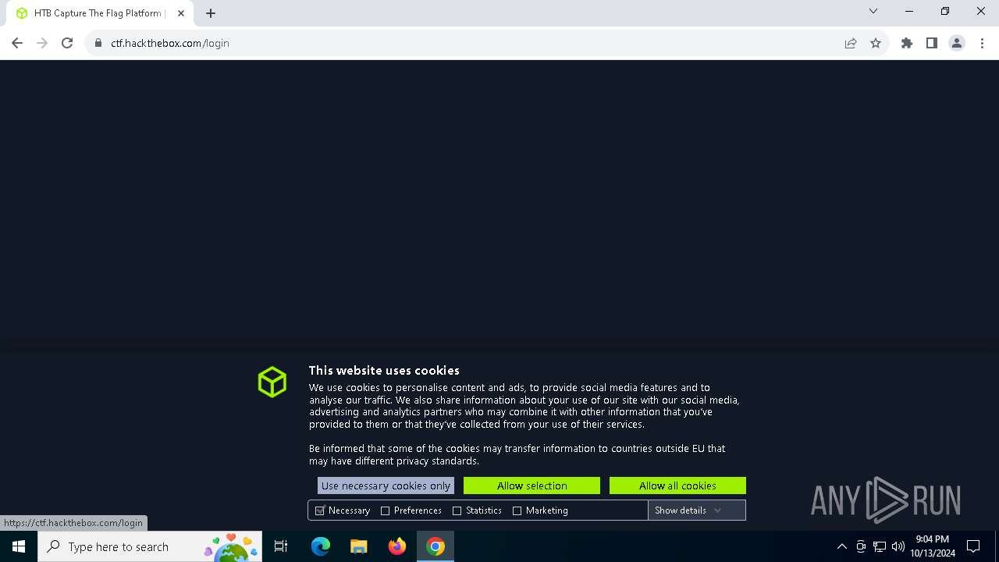Click the browser Forward arrow
999x562 pixels.
pyautogui.click(x=42, y=43)
